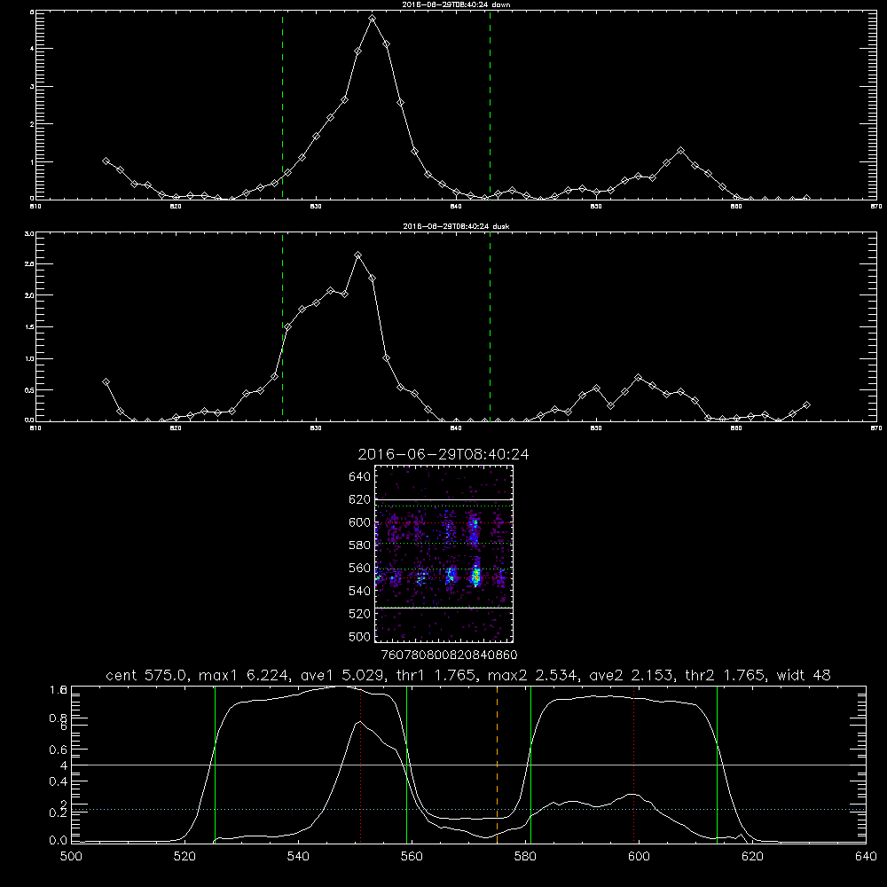
Task: Click the x-axis label string below the spectral image
Action: pyautogui.click(x=450, y=655)
